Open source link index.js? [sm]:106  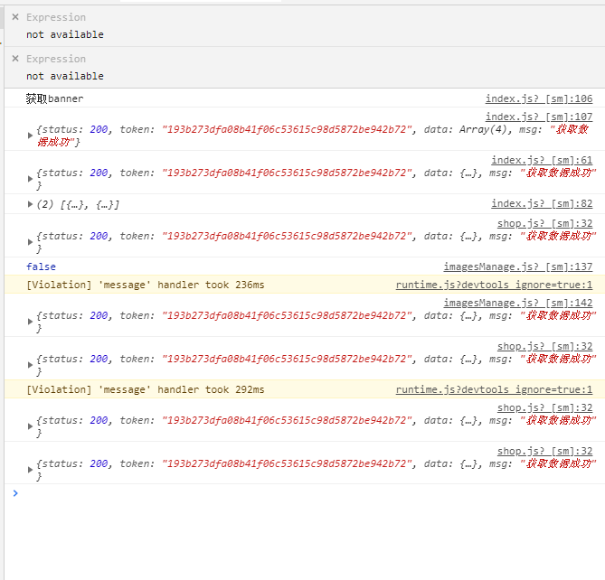[539, 98]
